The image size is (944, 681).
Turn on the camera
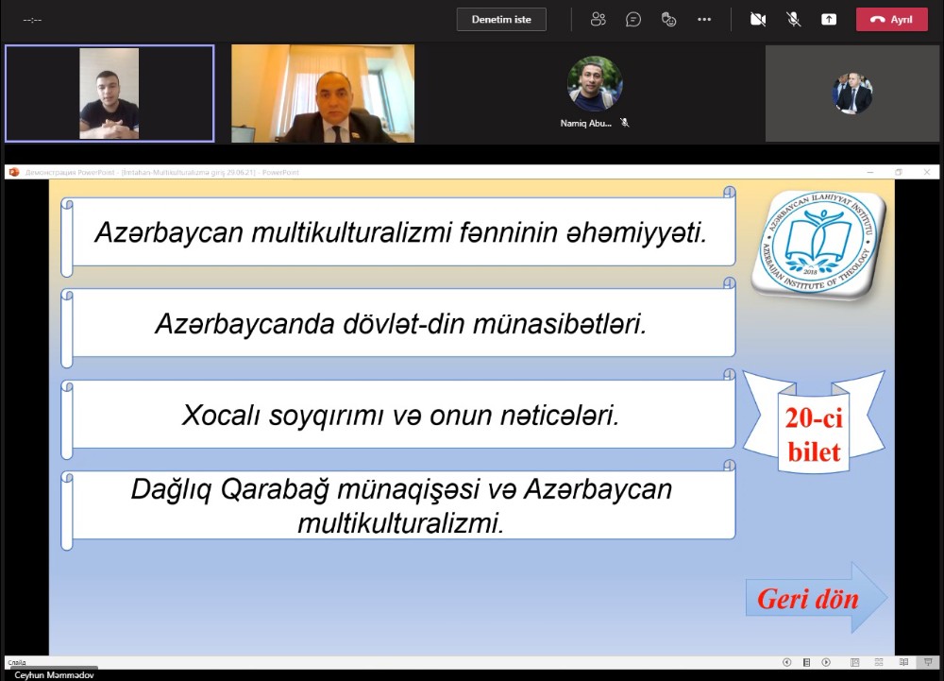758,19
